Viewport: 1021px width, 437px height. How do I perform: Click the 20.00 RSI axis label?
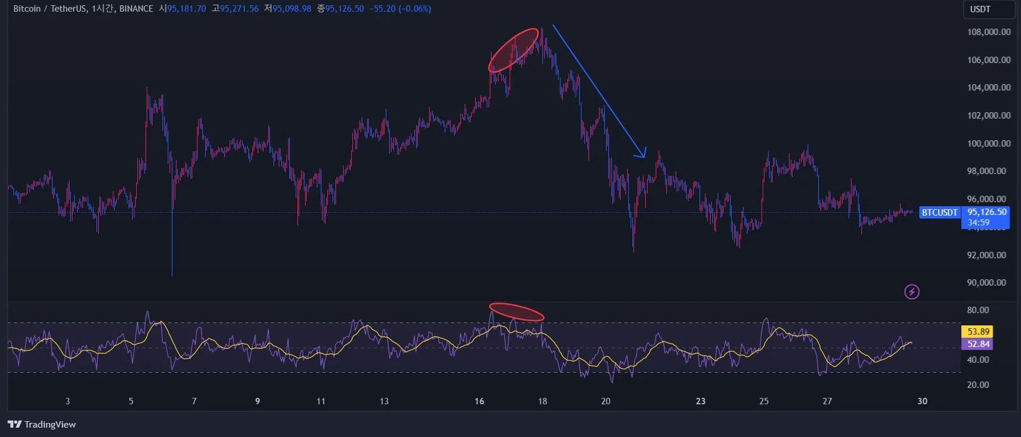[x=978, y=385]
